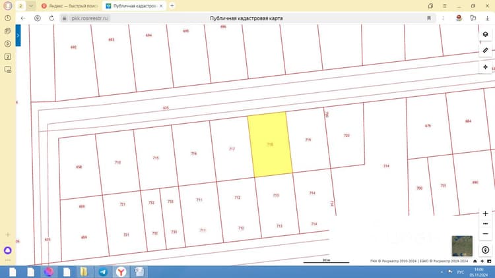Show site security lock info
495x278 pixels.
click(x=65, y=18)
